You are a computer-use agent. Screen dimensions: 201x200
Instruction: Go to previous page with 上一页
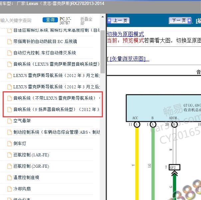pos(118,20)
